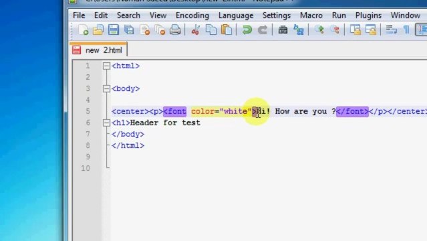Screen dimensions: 427x241
Task: Open the Replace toolbar icon
Action: [x=299, y=29]
